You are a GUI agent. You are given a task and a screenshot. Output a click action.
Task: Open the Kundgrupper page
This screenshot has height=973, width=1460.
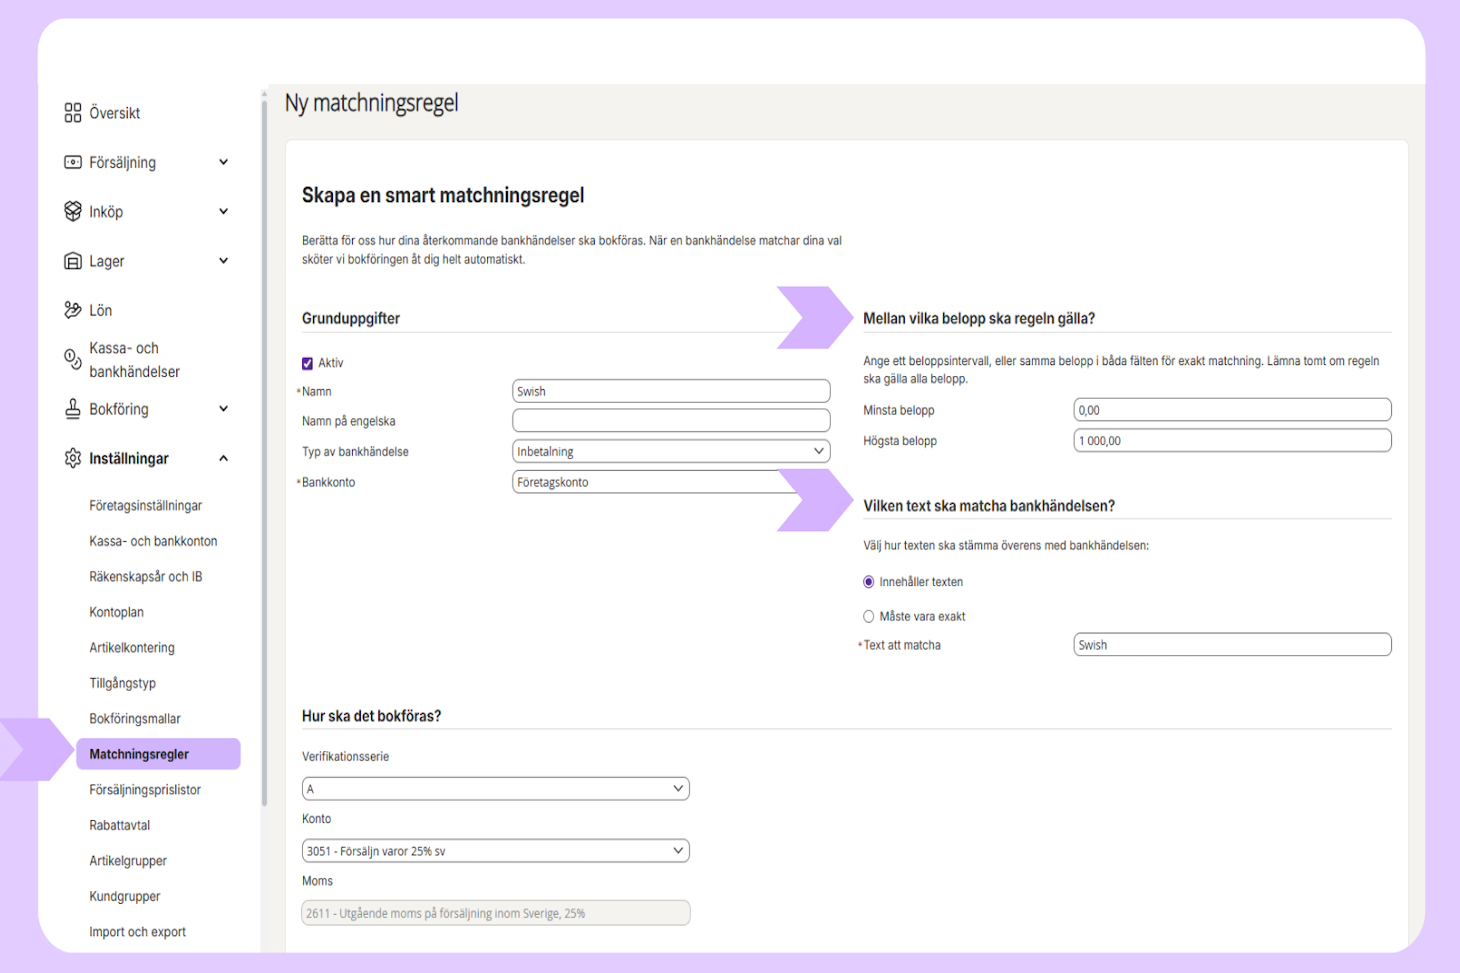(124, 896)
